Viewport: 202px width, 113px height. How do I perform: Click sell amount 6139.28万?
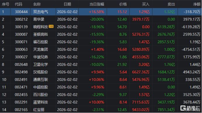[x=166, y=27]
